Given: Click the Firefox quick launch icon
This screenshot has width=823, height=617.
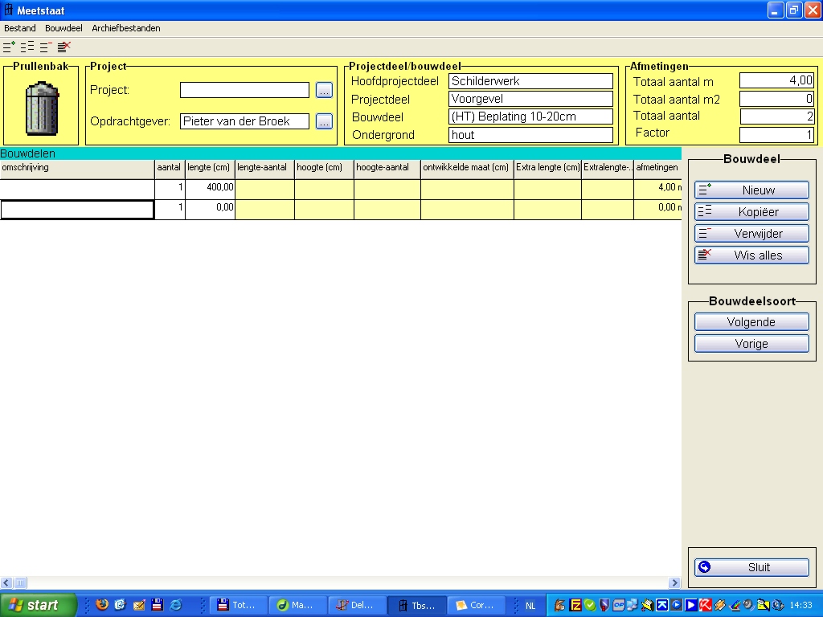Looking at the screenshot, I should click(x=102, y=605).
